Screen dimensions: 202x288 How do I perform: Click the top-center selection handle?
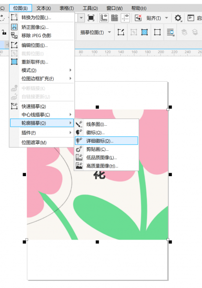[x=97, y=107]
